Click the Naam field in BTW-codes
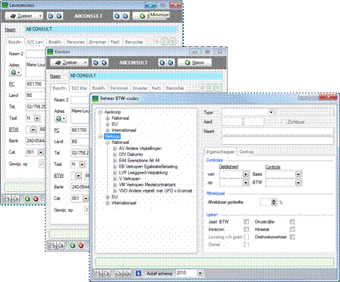The height and width of the screenshot is (282, 340). click(x=278, y=131)
